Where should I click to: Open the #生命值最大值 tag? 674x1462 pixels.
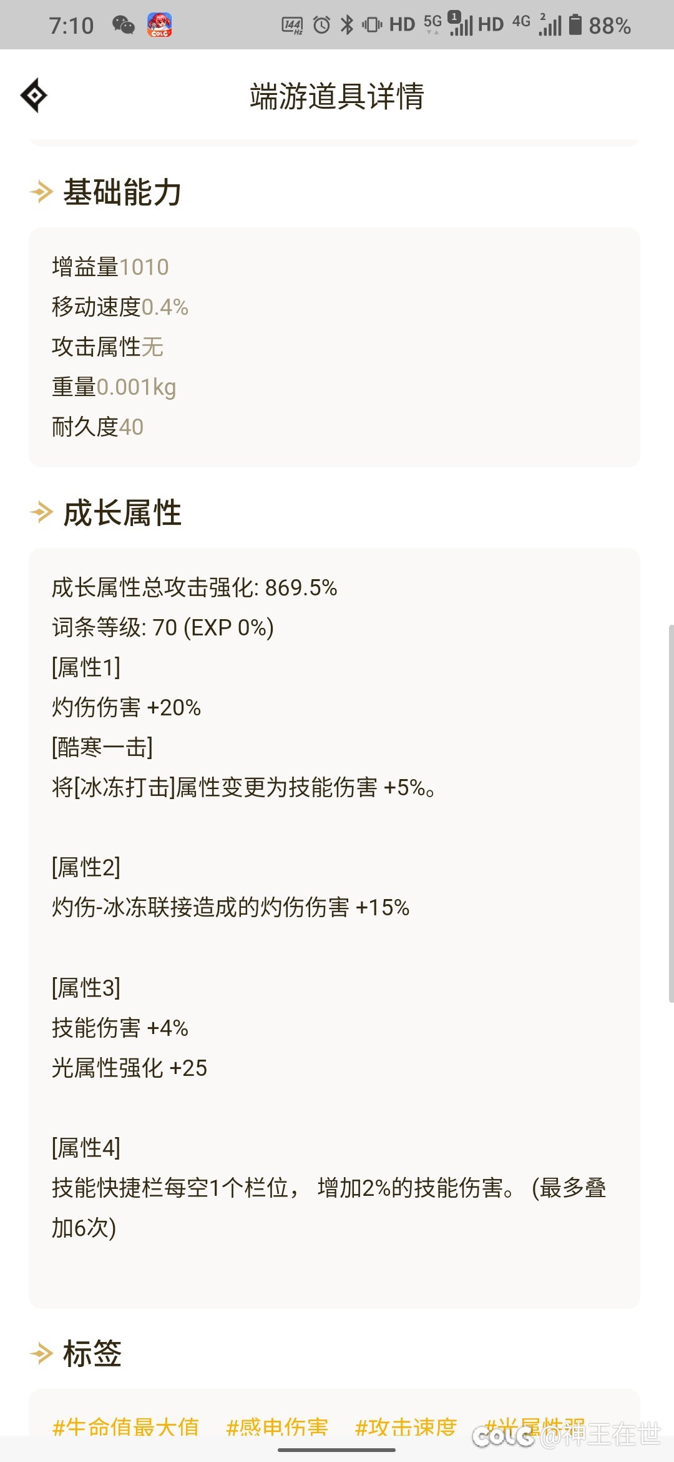125,1426
